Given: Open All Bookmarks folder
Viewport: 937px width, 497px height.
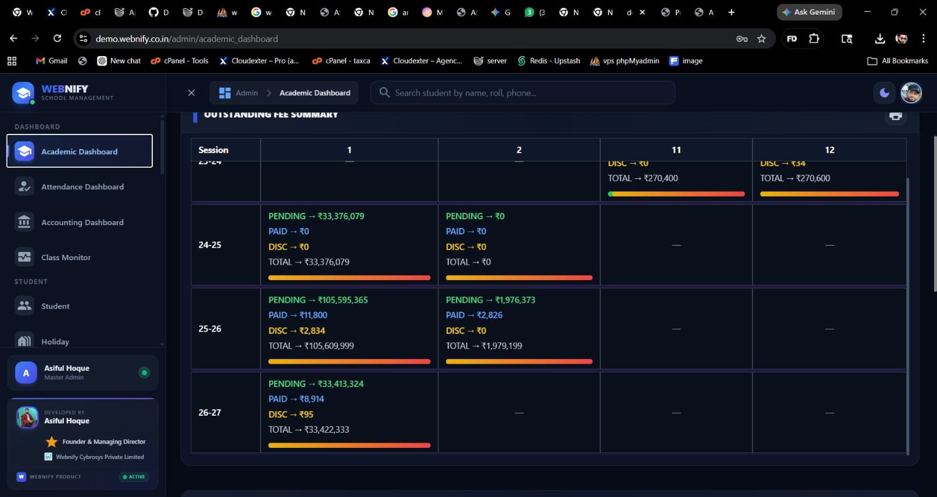Looking at the screenshot, I should coord(898,61).
